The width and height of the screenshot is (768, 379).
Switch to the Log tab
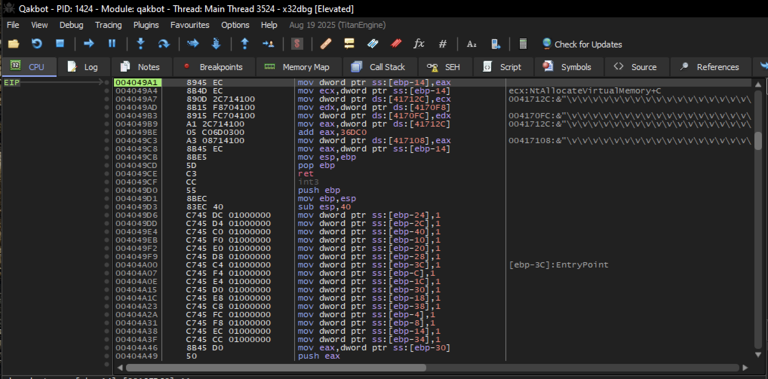tap(84, 67)
